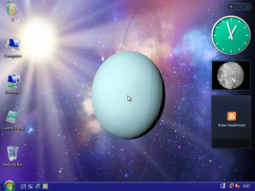
Task: Click the sidebar previous-page arrow
Action: tap(241, 7)
